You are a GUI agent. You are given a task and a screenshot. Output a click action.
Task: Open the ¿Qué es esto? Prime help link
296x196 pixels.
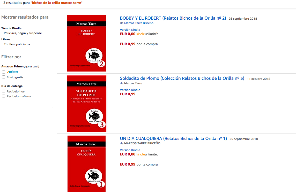31,67
